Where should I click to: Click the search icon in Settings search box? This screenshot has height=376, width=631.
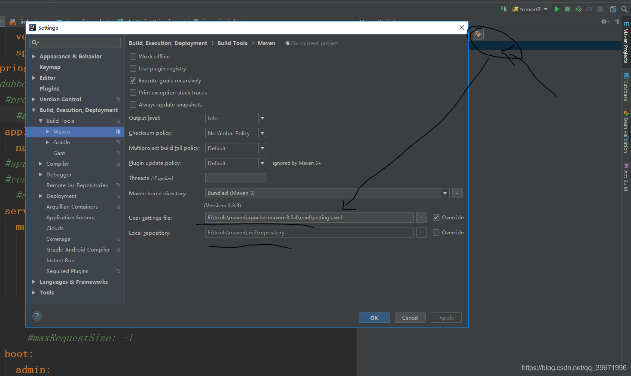(x=35, y=42)
